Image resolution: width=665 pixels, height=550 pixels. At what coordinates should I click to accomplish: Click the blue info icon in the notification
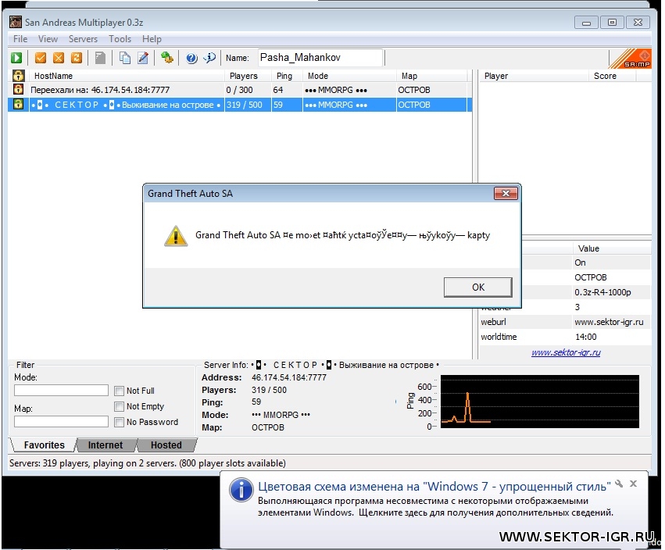(x=241, y=491)
